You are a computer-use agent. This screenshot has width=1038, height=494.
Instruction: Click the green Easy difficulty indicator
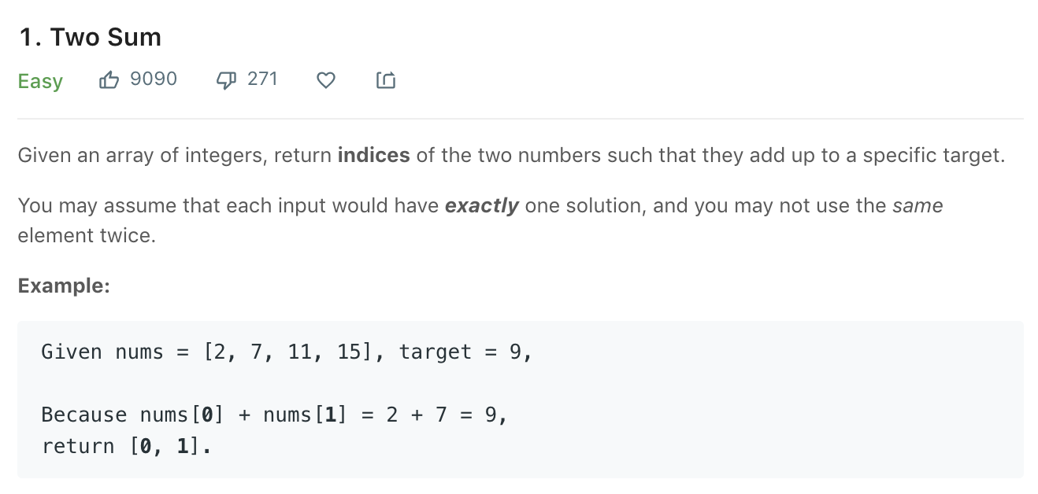pos(40,81)
